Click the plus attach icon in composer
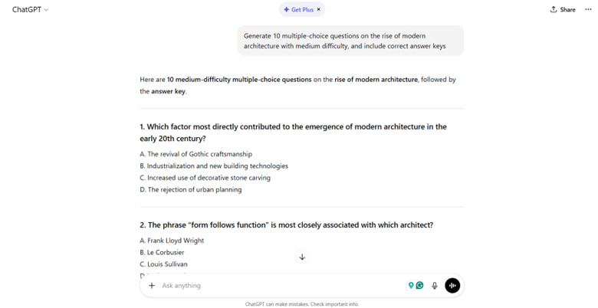Screen dimensions: 598x308 pos(152,286)
